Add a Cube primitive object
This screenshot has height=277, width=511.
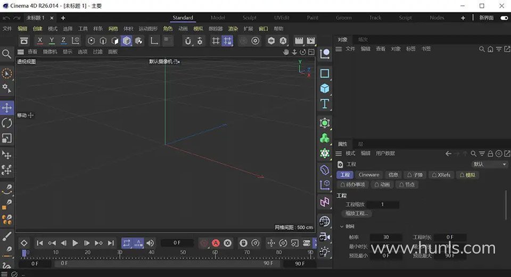325,88
